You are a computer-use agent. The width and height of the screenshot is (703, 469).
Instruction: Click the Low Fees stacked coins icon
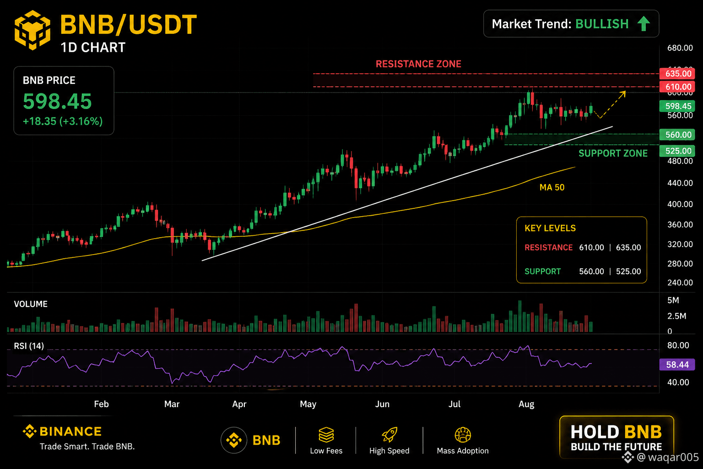[326, 435]
